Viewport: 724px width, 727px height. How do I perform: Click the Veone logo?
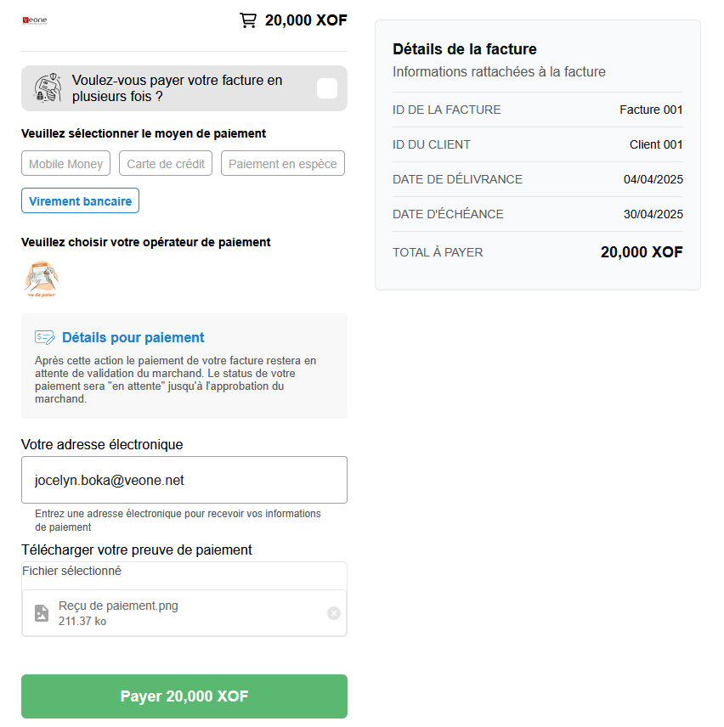pyautogui.click(x=35, y=20)
